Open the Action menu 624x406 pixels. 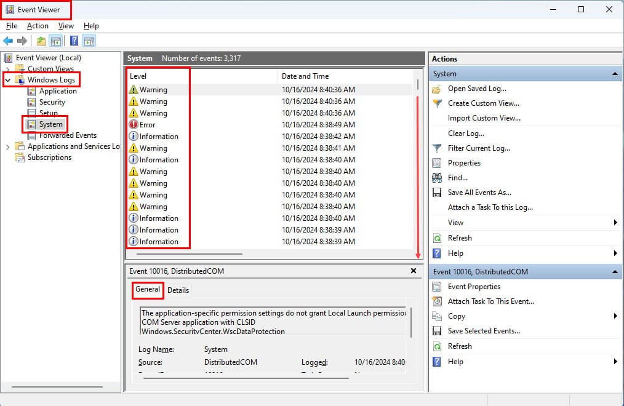point(38,26)
